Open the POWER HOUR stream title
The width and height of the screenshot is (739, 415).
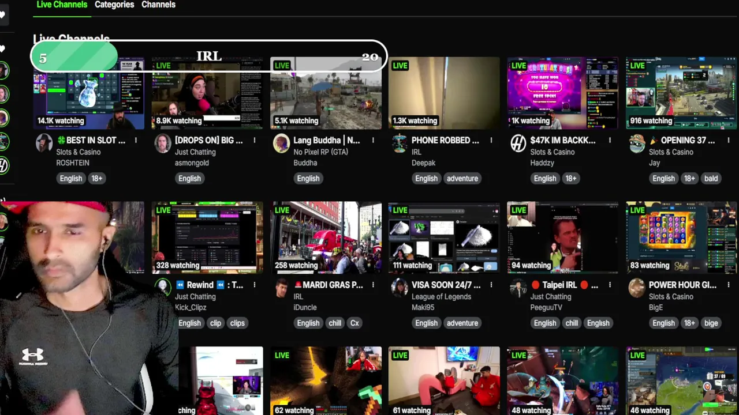tap(682, 285)
